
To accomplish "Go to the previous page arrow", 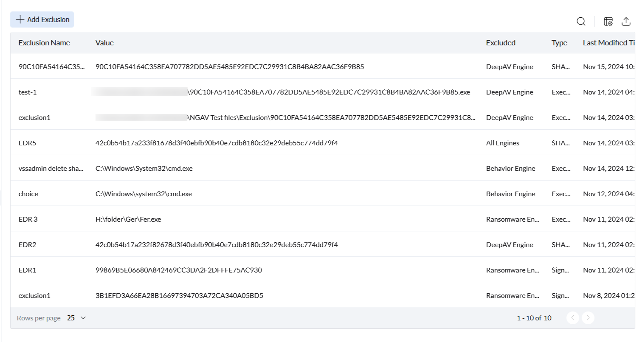I will click(573, 318).
